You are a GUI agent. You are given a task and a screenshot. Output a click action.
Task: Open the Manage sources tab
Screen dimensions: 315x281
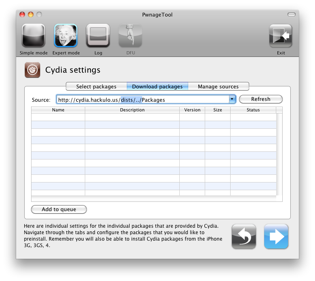218,86
